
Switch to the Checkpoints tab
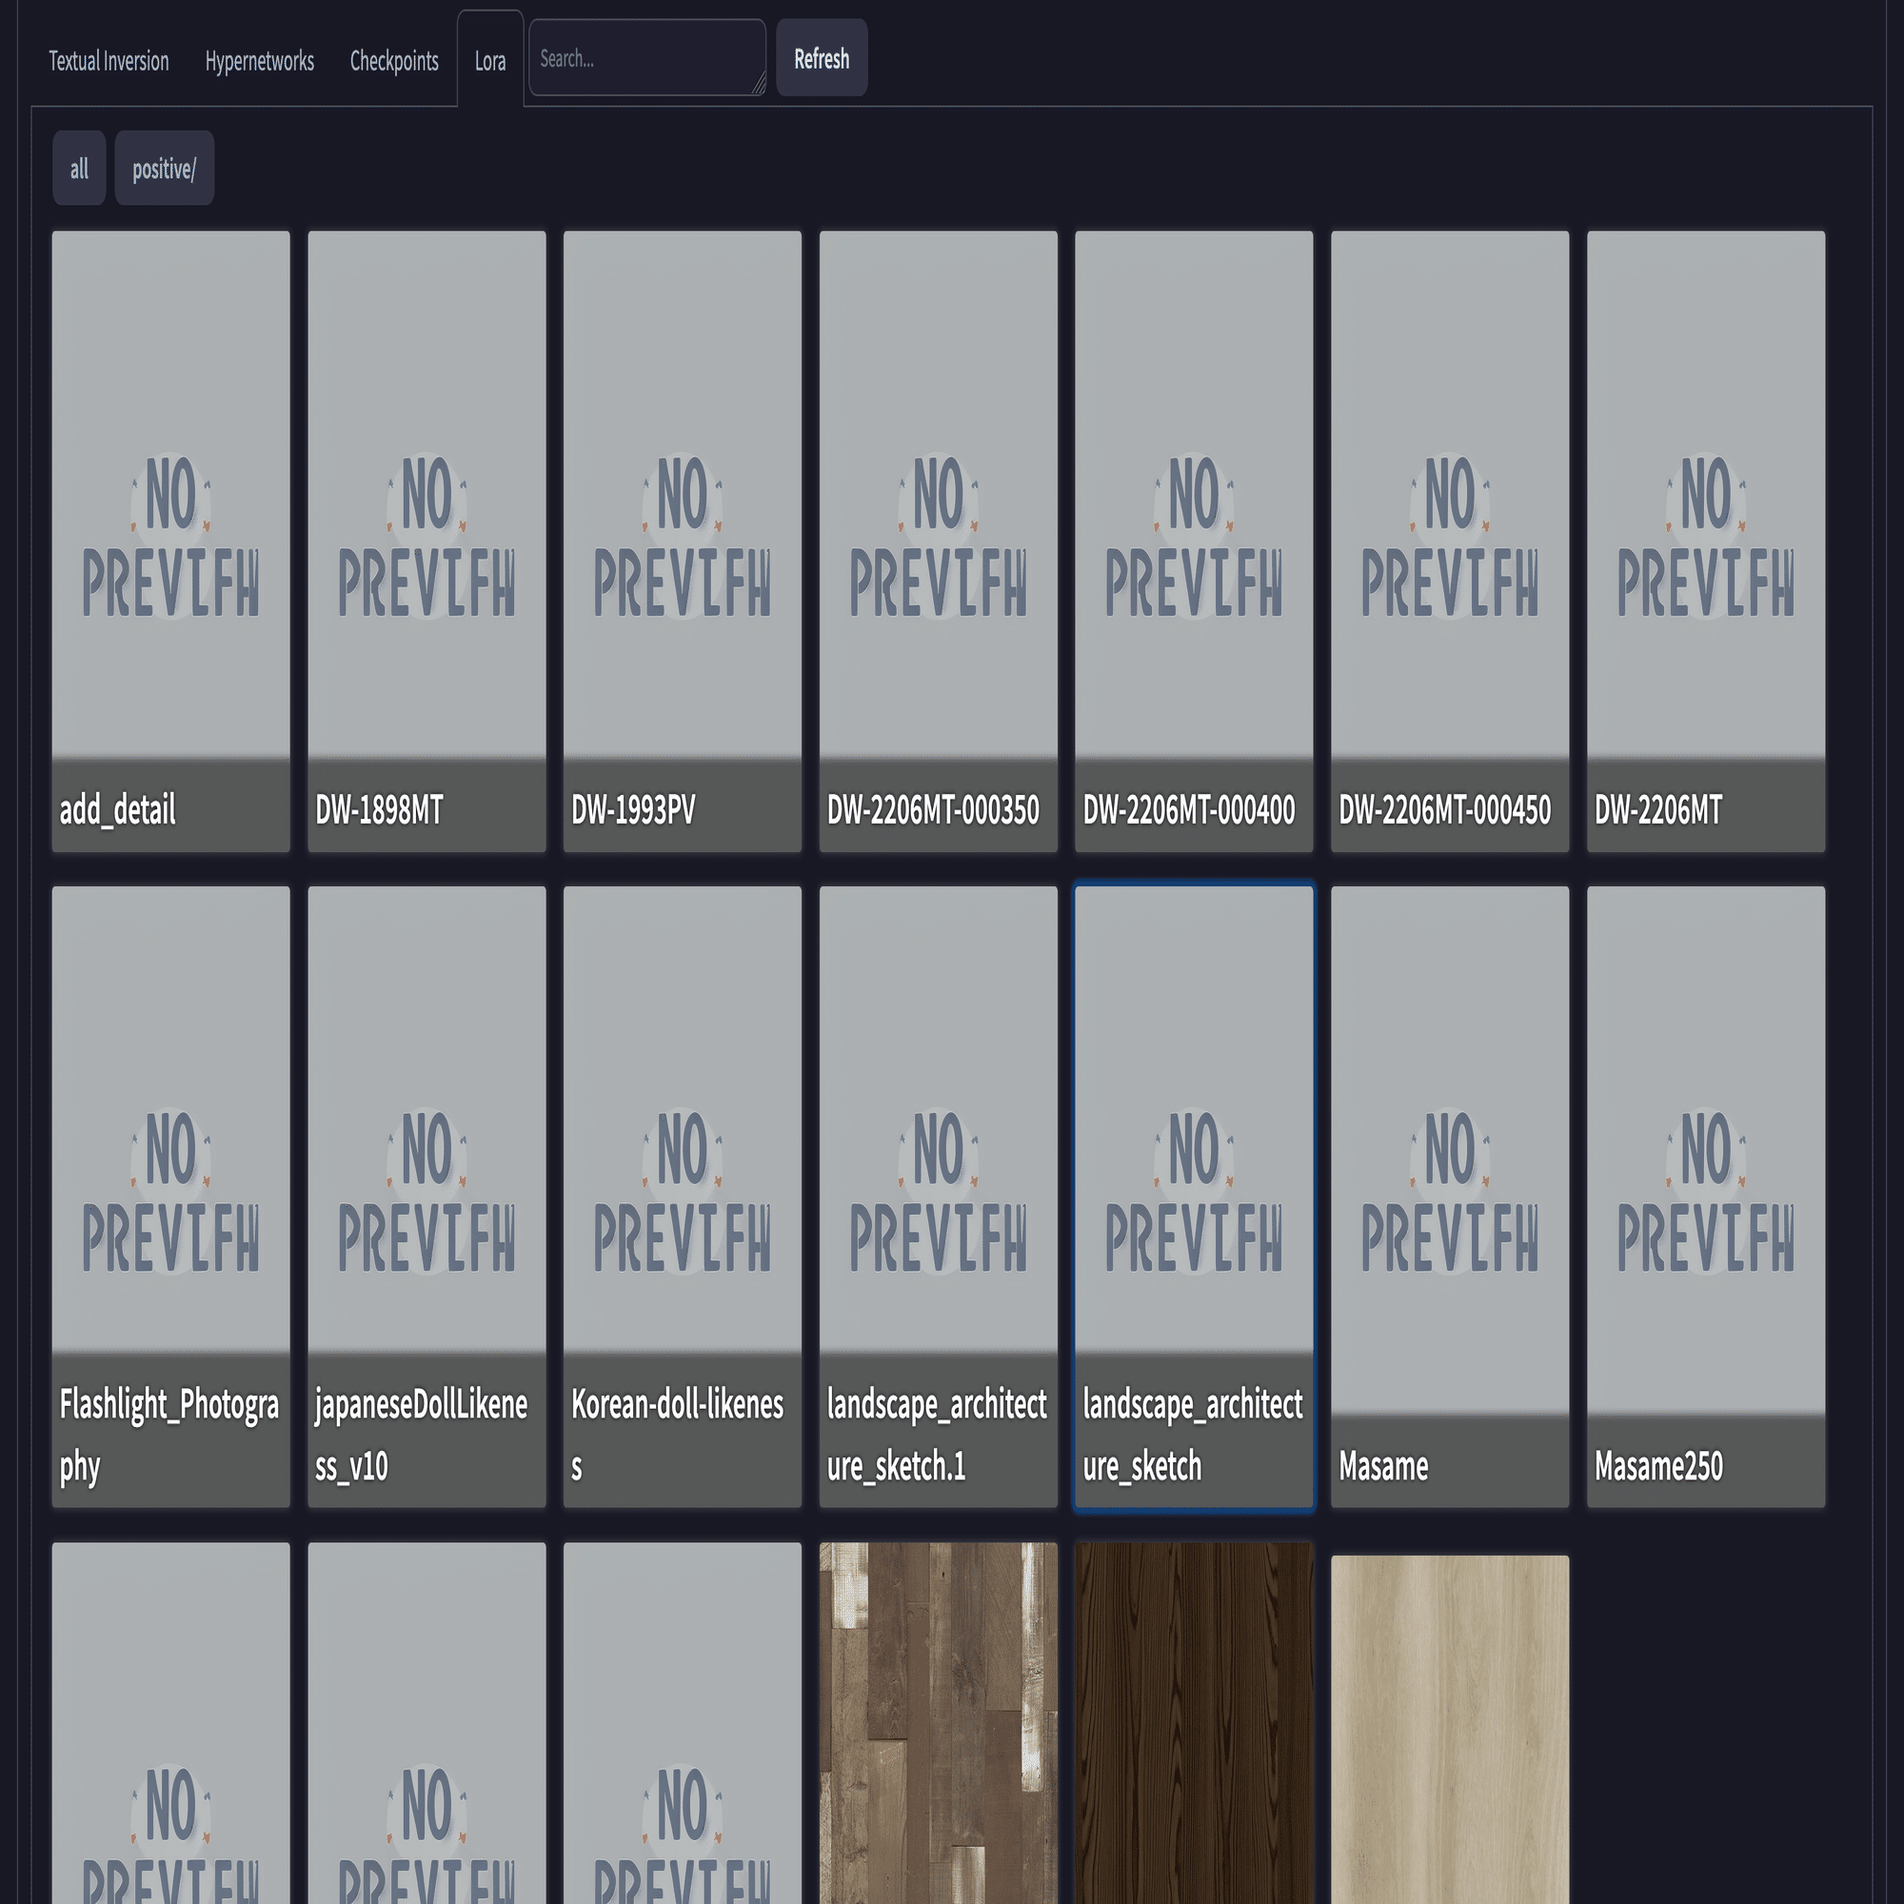tap(394, 61)
